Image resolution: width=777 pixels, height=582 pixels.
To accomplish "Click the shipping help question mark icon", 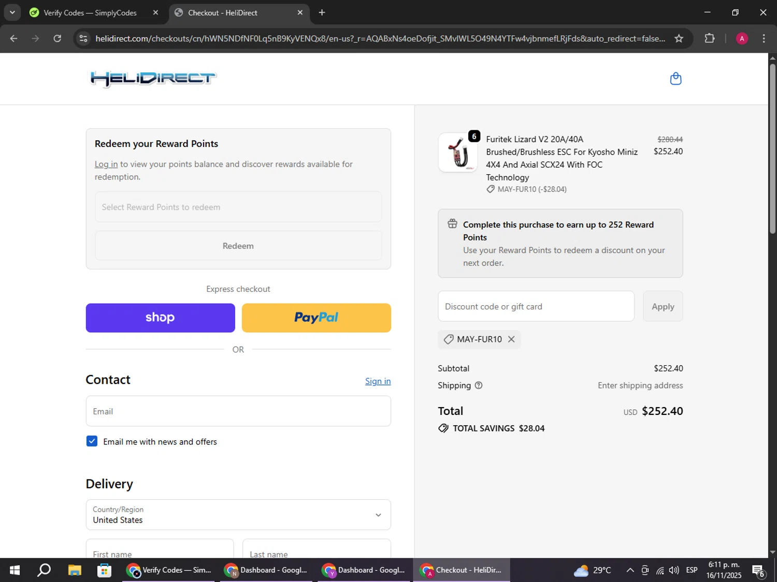I will (479, 385).
